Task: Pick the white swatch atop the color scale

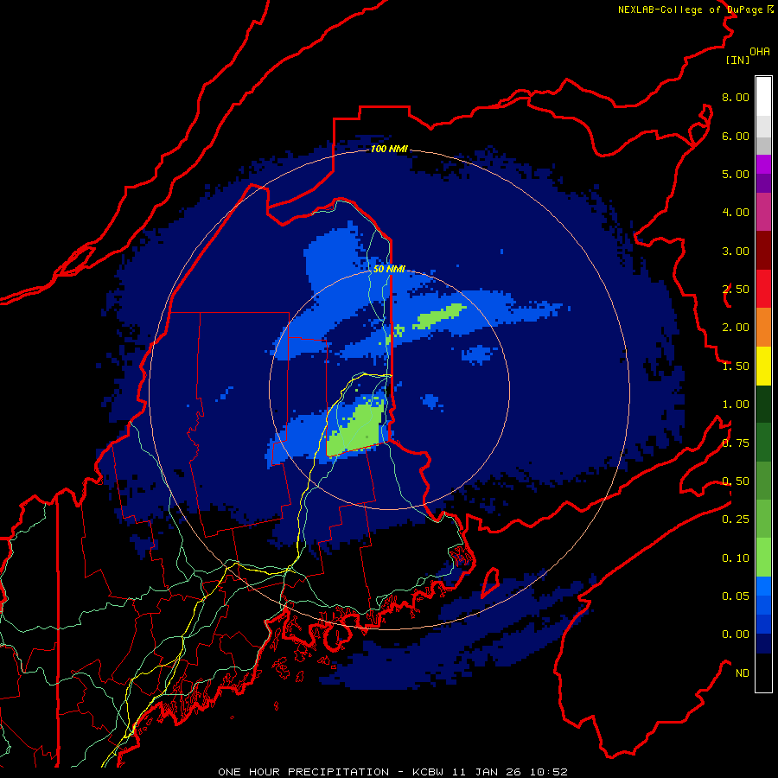Action: point(763,97)
